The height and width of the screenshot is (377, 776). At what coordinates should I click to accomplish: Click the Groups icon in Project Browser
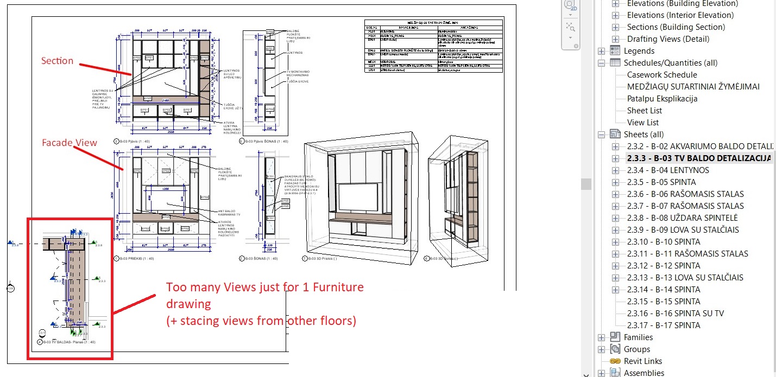point(614,349)
